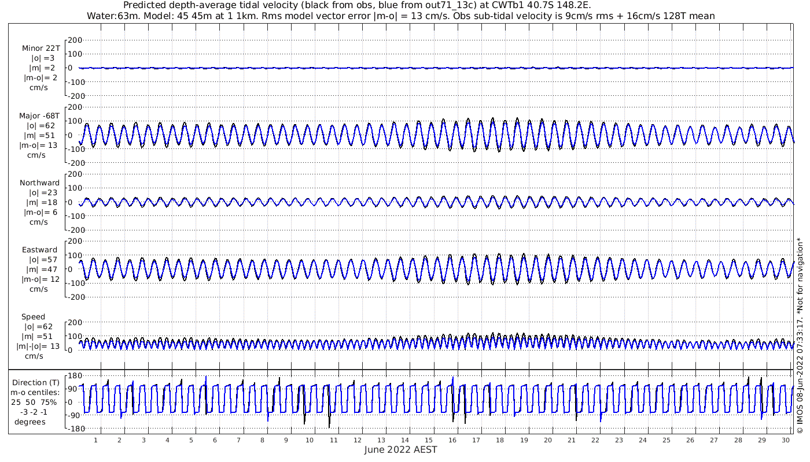Select the 'Speed' panel label
This screenshot has height=462, width=810.
click(33, 317)
